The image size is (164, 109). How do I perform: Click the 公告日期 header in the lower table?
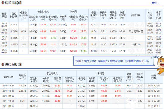[x=154, y=77]
